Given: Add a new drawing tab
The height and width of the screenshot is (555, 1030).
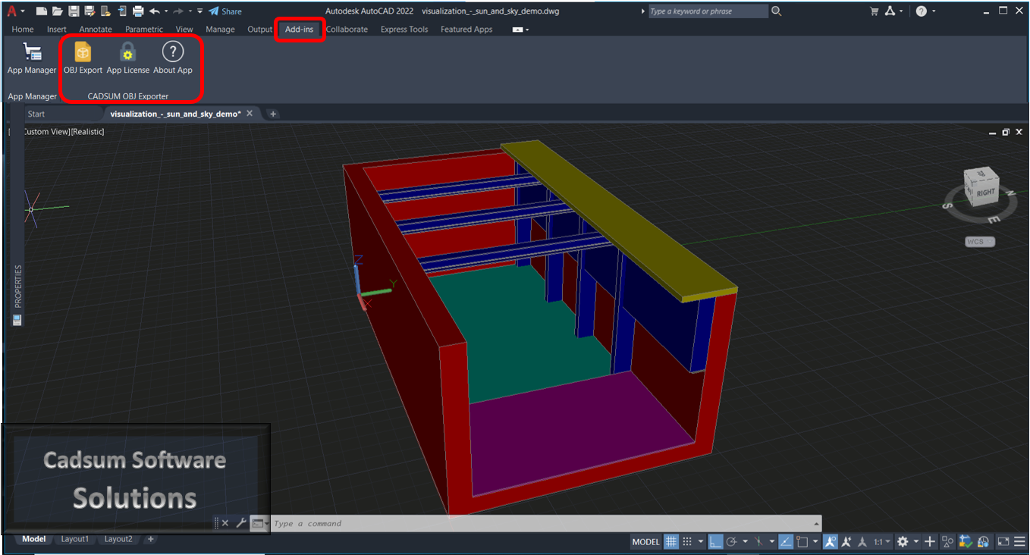Looking at the screenshot, I should [x=273, y=114].
